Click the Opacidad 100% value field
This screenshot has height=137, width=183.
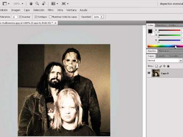(x=96, y=17)
